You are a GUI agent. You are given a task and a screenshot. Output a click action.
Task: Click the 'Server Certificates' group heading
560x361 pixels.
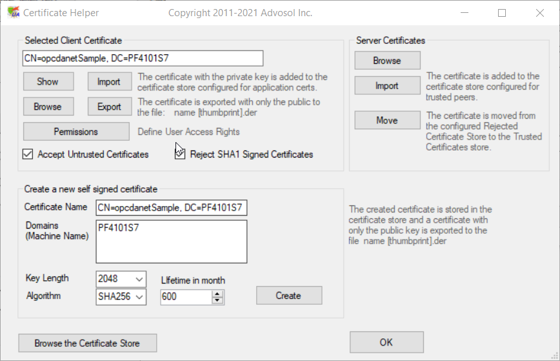[x=391, y=41]
